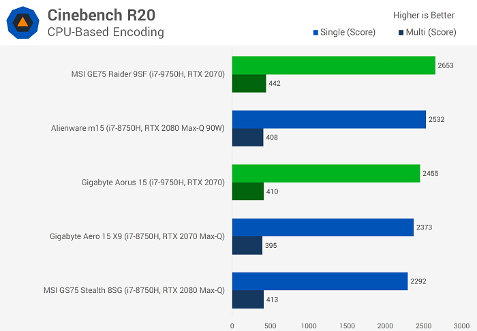Click the Single (Score) legend color square
The height and width of the screenshot is (331, 477).
point(316,32)
